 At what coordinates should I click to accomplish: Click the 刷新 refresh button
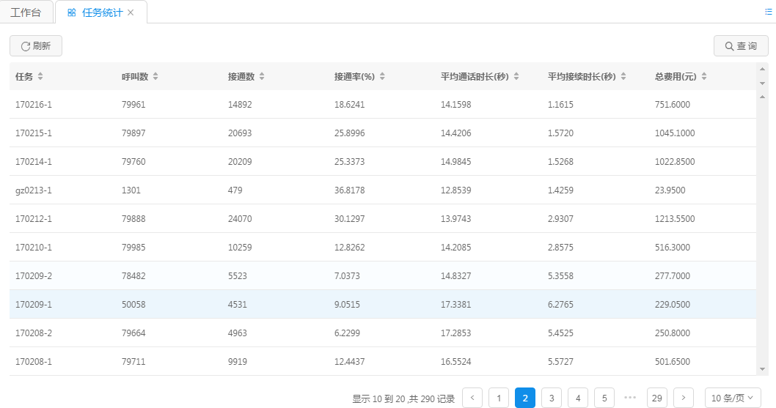pyautogui.click(x=36, y=46)
